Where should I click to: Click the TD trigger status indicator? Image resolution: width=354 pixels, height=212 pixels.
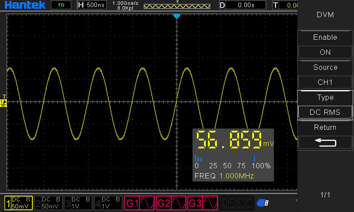click(61, 5)
